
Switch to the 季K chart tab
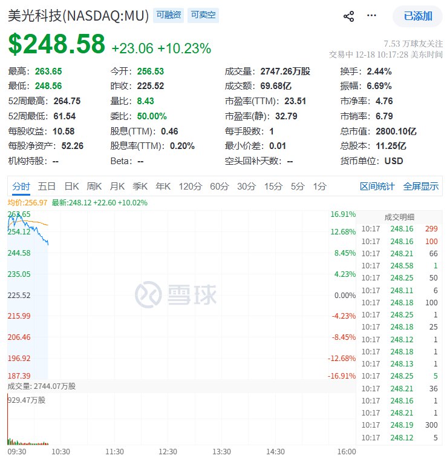(x=140, y=187)
